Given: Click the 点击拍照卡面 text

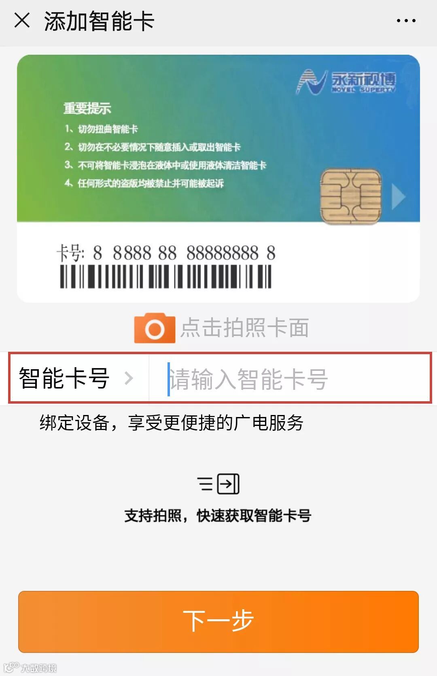Looking at the screenshot, I should point(245,327).
